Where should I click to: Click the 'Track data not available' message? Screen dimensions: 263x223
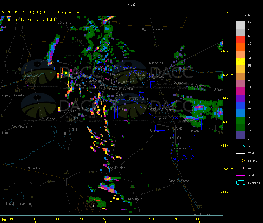pyautogui.click(x=30, y=20)
